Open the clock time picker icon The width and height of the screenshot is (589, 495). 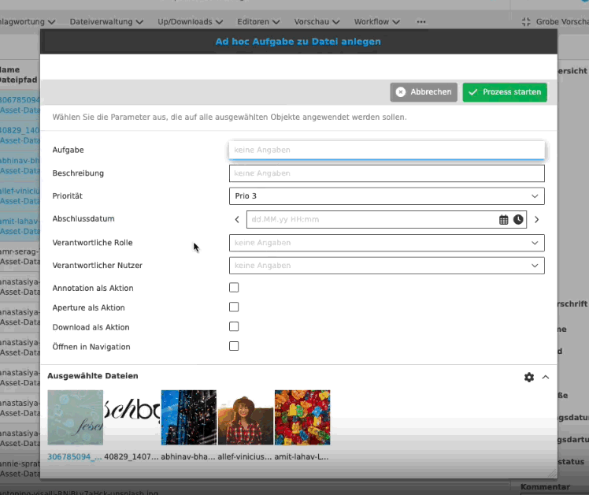click(x=518, y=220)
